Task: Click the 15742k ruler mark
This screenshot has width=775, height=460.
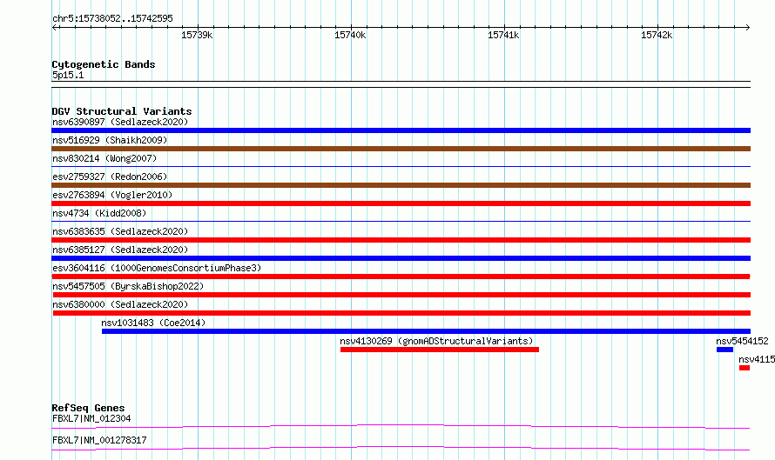Action: coord(657,35)
